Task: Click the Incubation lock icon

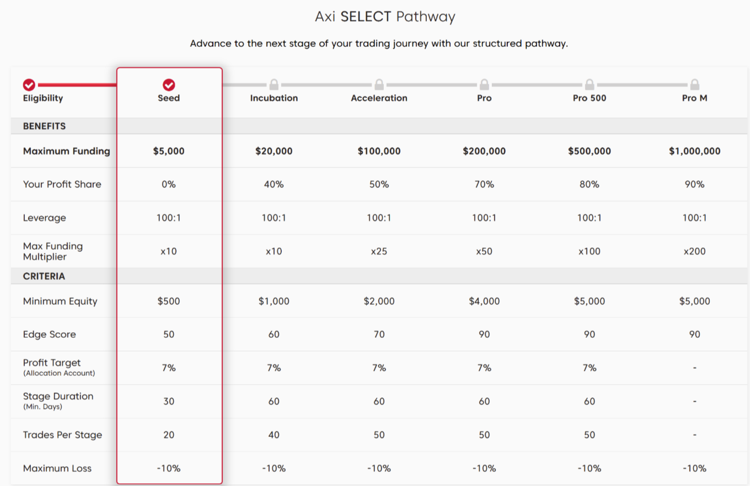Action: pyautogui.click(x=274, y=85)
